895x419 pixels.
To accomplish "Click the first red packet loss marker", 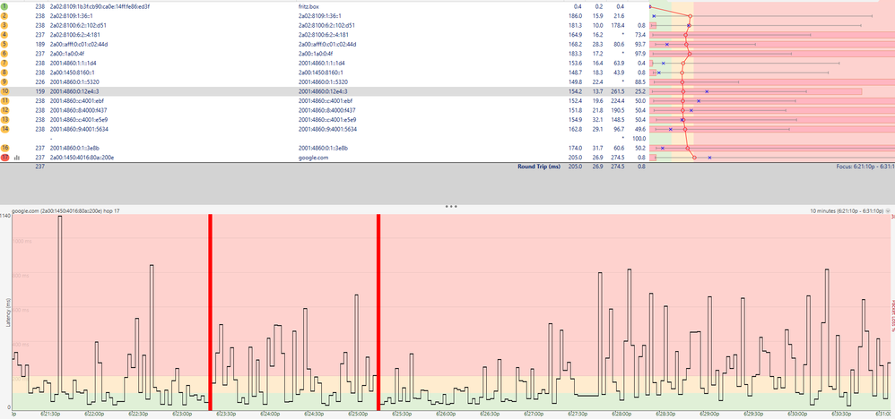I will 210,312.
